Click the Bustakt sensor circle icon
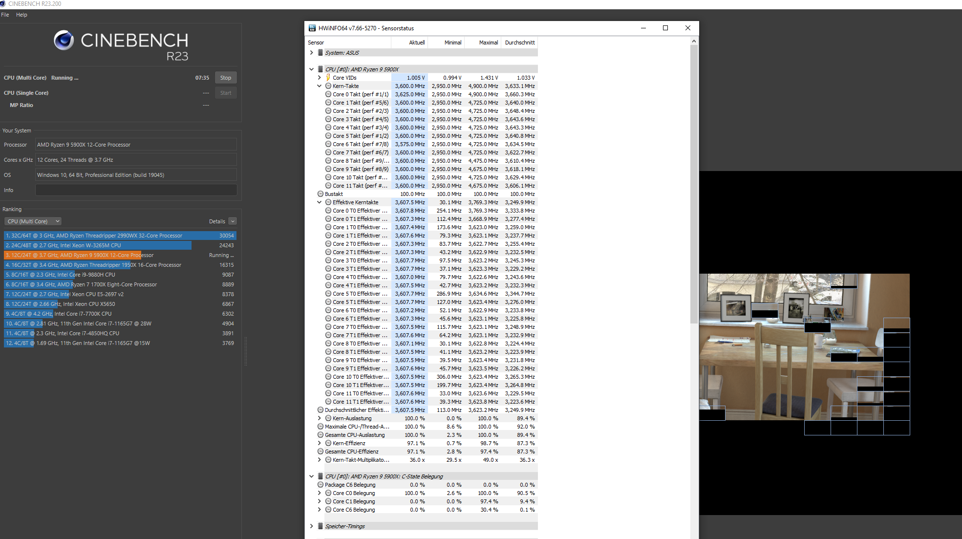The width and height of the screenshot is (962, 539). (x=321, y=194)
